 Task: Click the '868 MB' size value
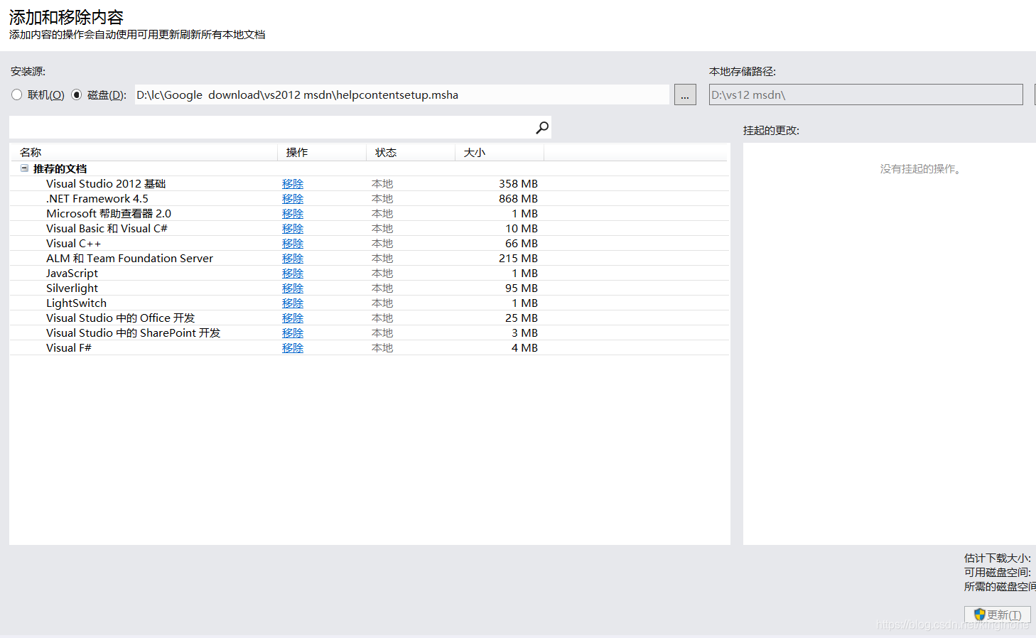(518, 199)
